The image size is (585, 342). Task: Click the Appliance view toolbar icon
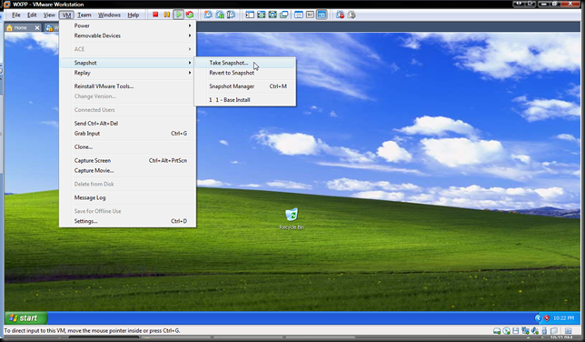(310, 15)
